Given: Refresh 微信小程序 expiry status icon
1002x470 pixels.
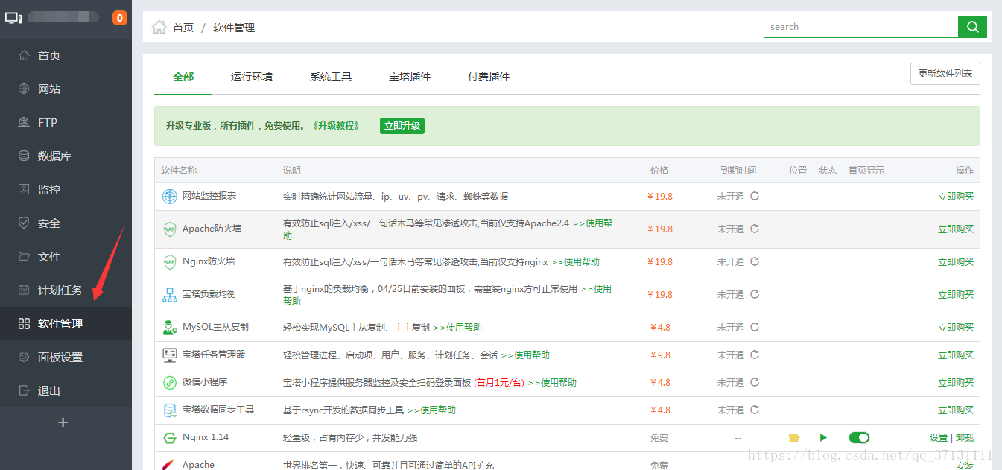Looking at the screenshot, I should (755, 382).
